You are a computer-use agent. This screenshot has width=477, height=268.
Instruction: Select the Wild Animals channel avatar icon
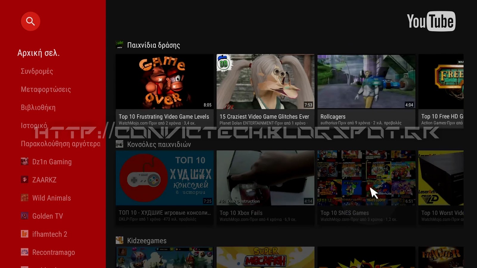point(25,198)
